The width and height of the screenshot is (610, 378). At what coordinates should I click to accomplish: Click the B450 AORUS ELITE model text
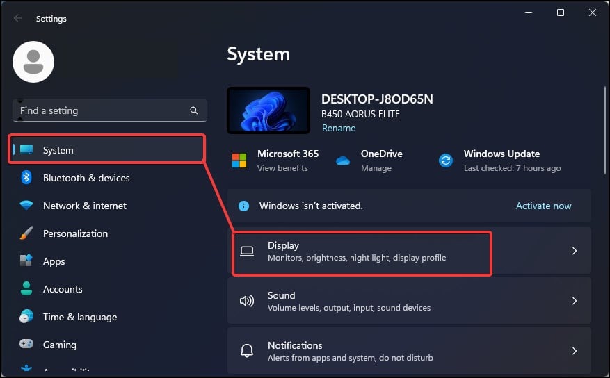[x=360, y=114]
